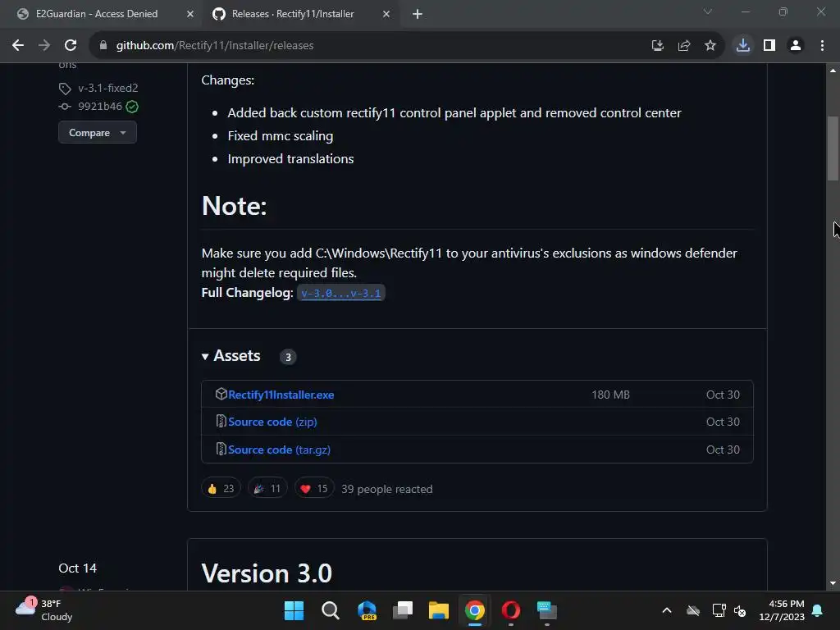Screen dimensions: 840x630
Task: Open the v-3.1-fixed2 tag link
Action: 107,88
